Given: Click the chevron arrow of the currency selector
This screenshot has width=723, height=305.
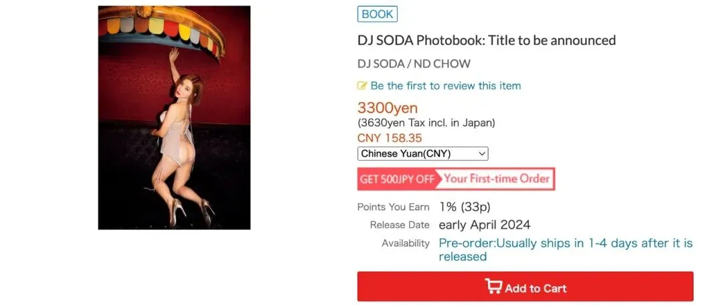Looking at the screenshot, I should coord(482,153).
